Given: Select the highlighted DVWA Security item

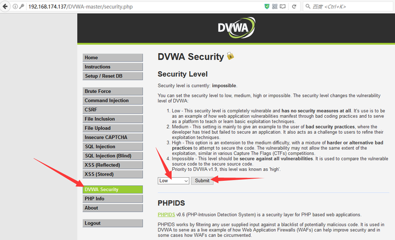Looking at the screenshot, I should point(112,190).
